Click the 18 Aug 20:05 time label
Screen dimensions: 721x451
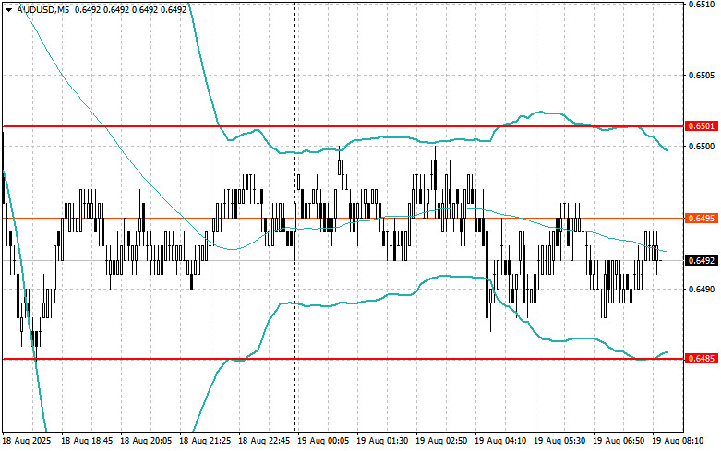(x=146, y=441)
